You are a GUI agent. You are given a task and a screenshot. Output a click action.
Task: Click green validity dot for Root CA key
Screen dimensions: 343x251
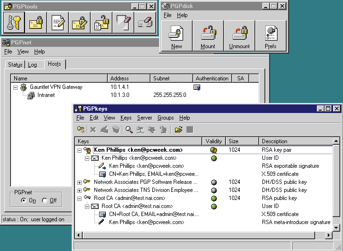[x=214, y=198]
